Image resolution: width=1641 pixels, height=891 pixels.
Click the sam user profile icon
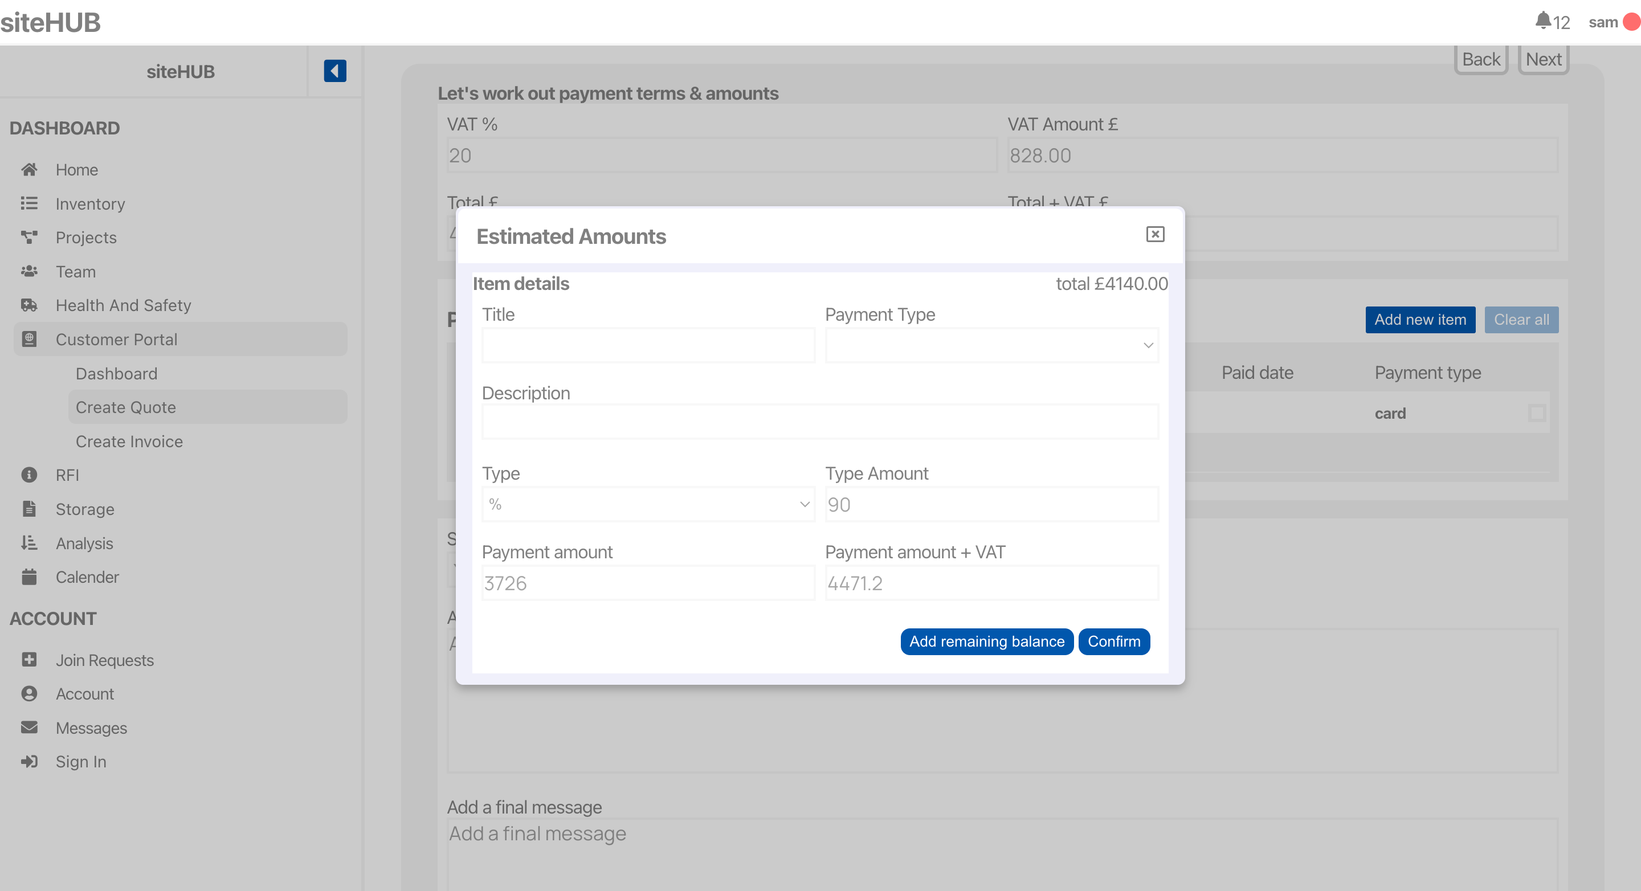click(1629, 20)
